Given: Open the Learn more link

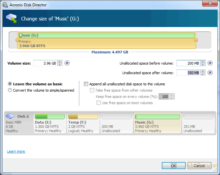Looking at the screenshot, I should [16, 152].
